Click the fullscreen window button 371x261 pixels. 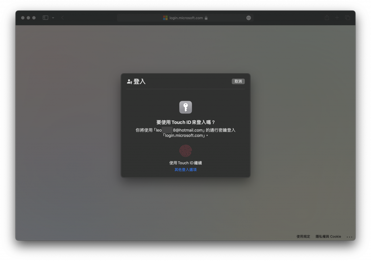pyautogui.click(x=34, y=18)
